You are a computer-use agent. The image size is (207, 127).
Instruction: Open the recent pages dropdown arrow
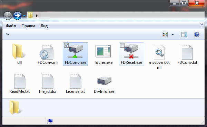pyautogui.click(x=24, y=16)
